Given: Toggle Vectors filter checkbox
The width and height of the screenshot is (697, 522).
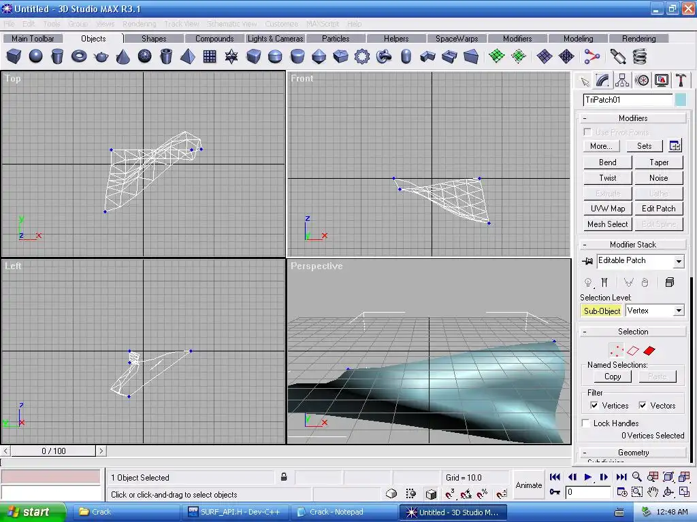Looking at the screenshot, I should pos(643,405).
